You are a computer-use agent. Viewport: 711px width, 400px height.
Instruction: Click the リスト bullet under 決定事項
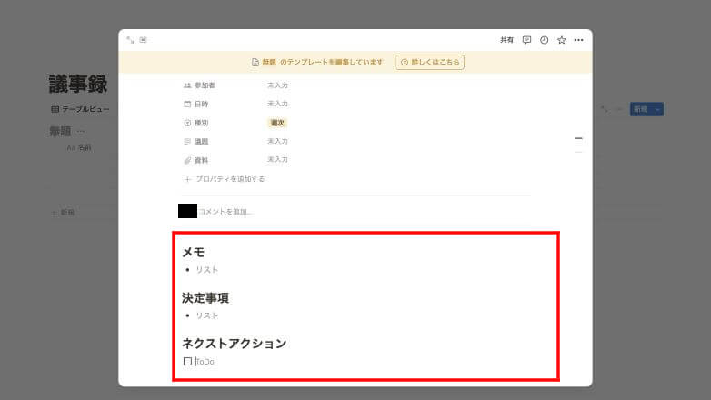coord(206,315)
